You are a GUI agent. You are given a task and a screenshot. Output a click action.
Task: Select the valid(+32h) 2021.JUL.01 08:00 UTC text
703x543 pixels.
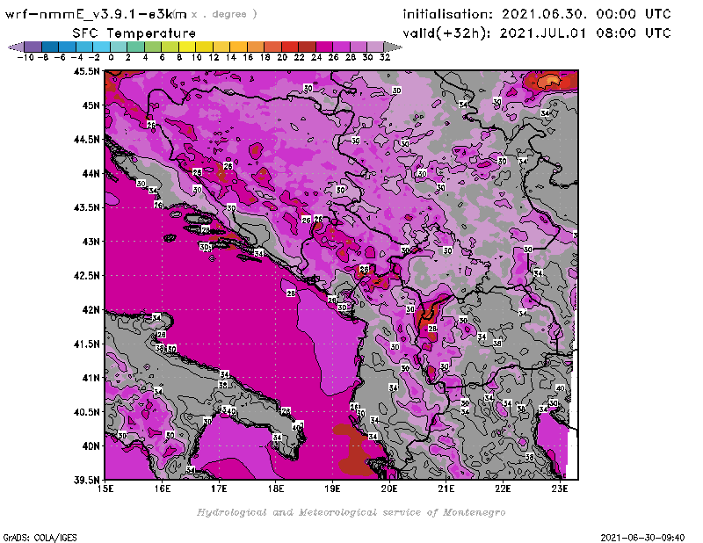tap(537, 33)
